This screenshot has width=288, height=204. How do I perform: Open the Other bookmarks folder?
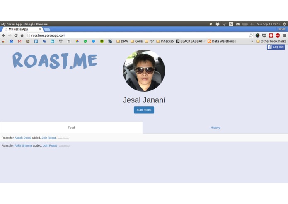tap(271, 41)
